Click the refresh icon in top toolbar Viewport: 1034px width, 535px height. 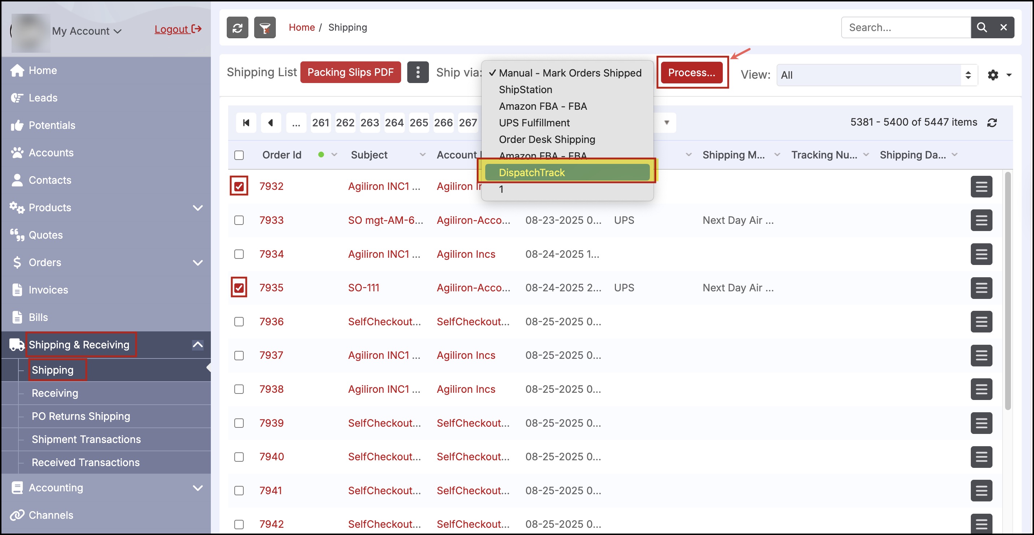click(237, 28)
